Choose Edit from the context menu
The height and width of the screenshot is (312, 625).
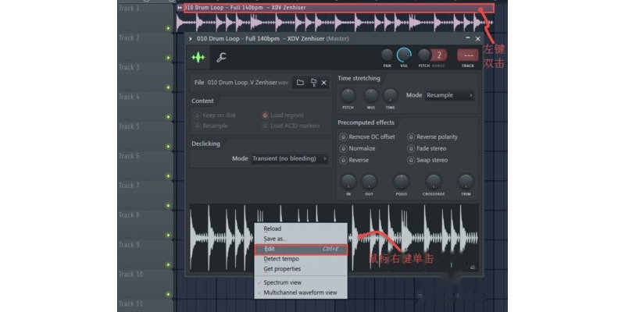click(x=301, y=249)
